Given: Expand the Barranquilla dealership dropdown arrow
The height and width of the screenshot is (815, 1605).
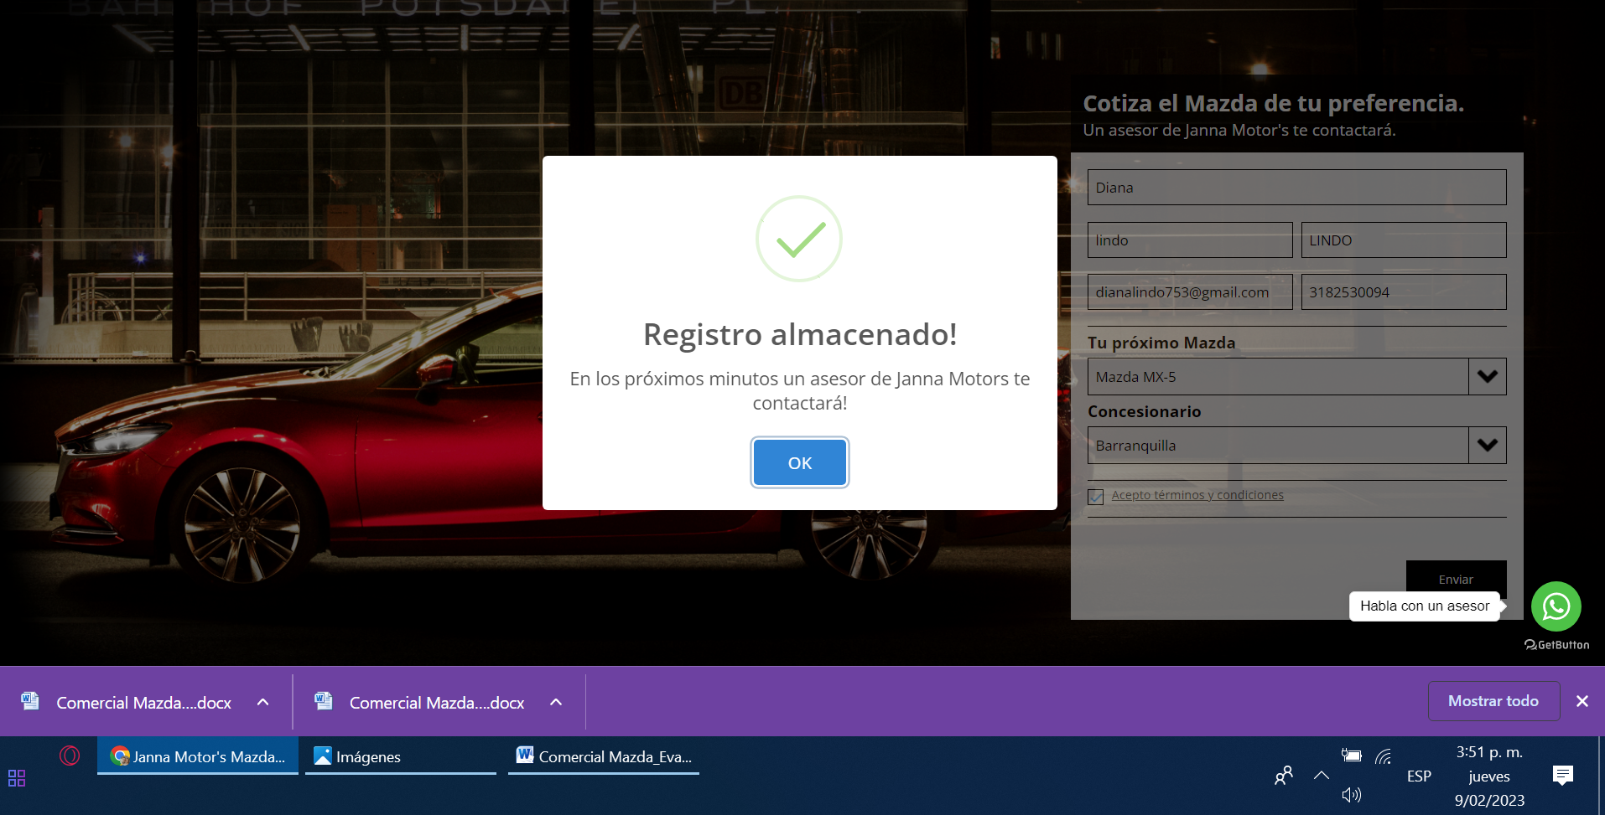Looking at the screenshot, I should pos(1487,446).
